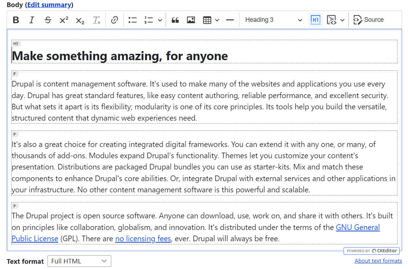Change the Full HTML text format

click(x=79, y=261)
